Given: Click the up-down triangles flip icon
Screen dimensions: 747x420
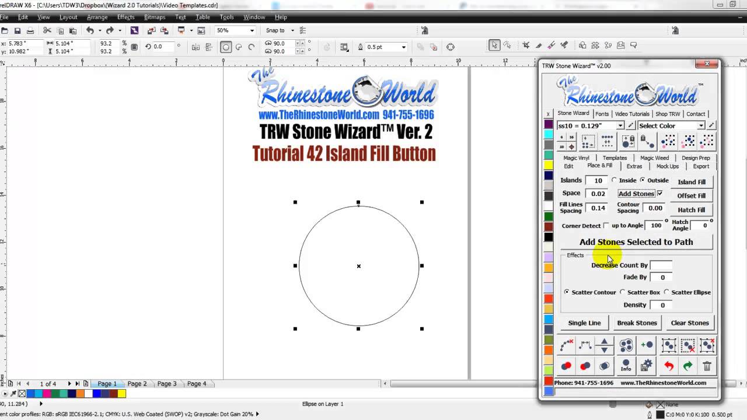Looking at the screenshot, I should click(604, 345).
